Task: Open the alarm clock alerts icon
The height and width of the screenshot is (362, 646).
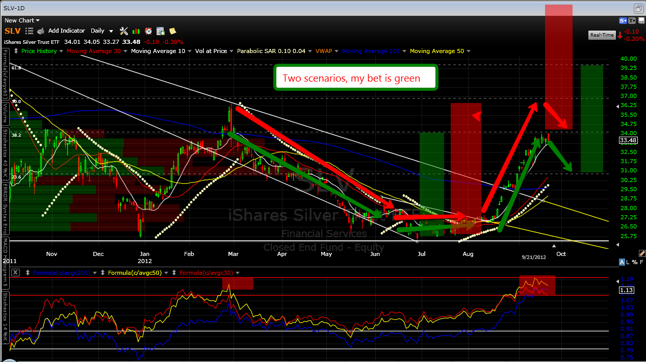Action: (148, 31)
